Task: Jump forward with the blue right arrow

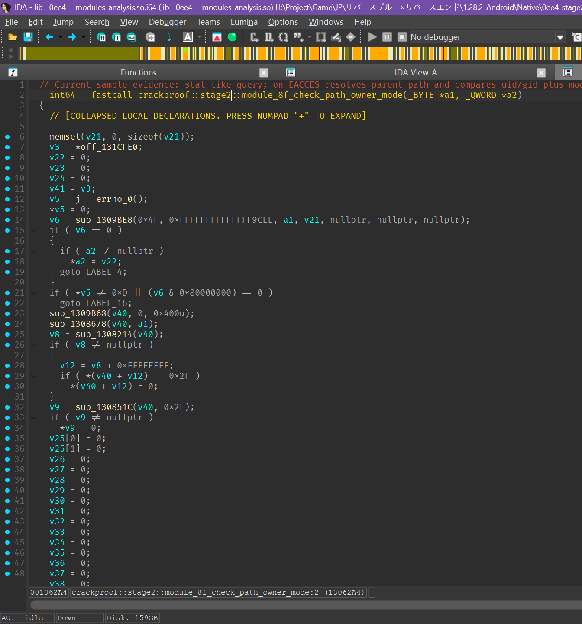Action: [x=72, y=37]
